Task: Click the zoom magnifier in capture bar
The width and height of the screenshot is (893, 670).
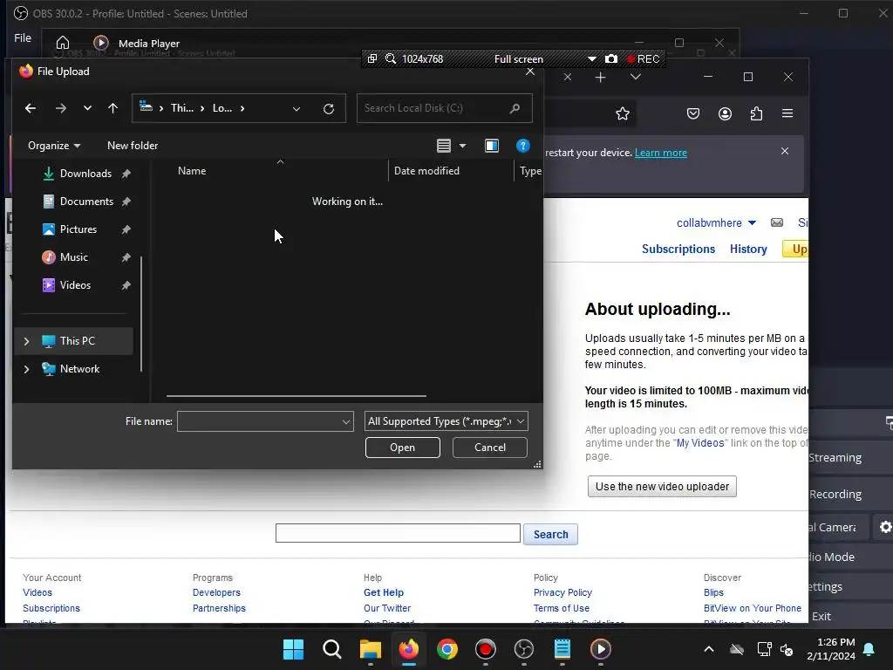Action: click(391, 58)
